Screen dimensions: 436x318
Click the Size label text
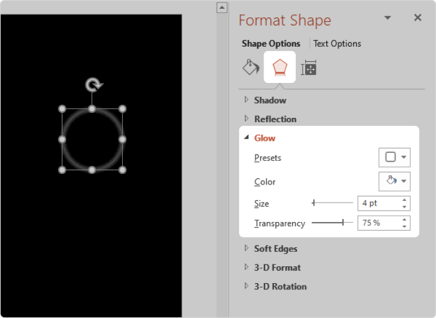(262, 203)
